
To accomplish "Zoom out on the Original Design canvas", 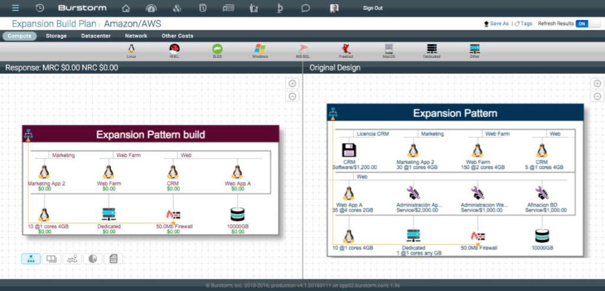I will (597, 96).
